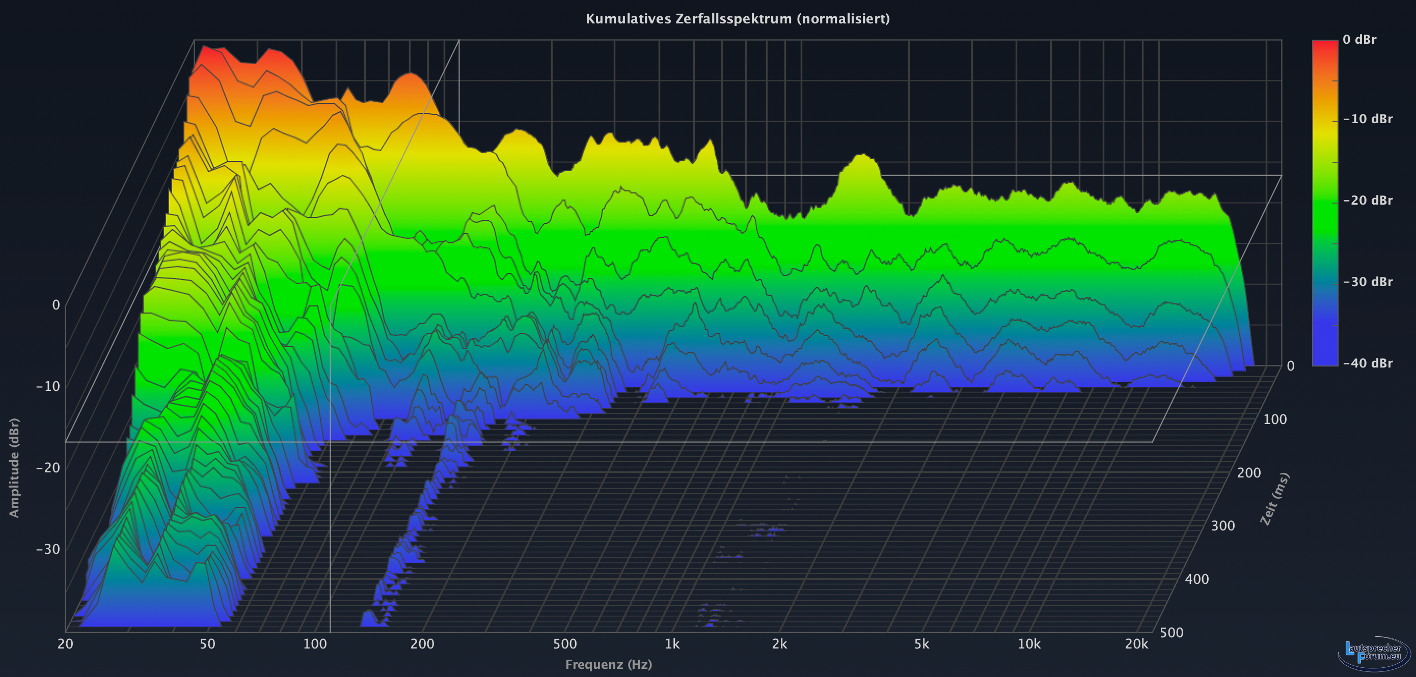Click the red top of the color scale bar
This screenshot has width=1416, height=677.
point(1325,47)
